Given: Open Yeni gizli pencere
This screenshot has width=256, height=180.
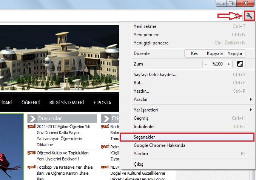Looking at the screenshot, I should [151, 43].
